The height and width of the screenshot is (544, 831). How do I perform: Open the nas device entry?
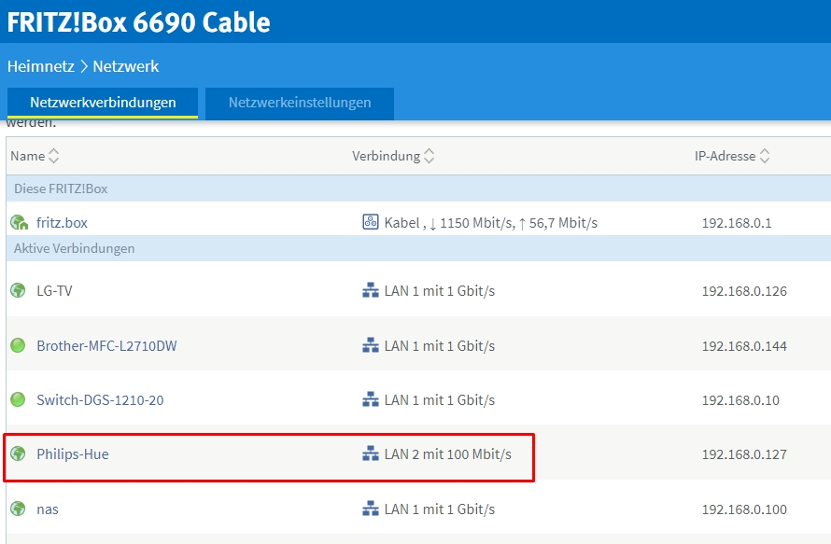[x=48, y=509]
